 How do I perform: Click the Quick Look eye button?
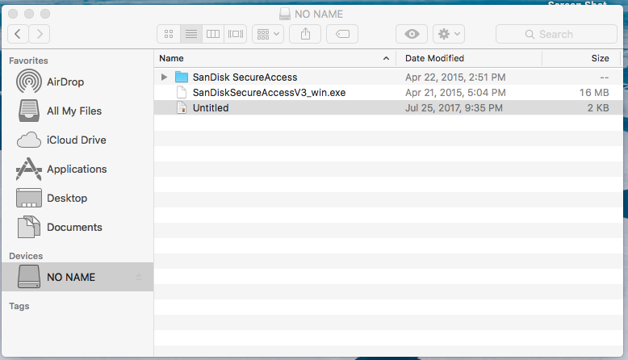click(x=412, y=34)
